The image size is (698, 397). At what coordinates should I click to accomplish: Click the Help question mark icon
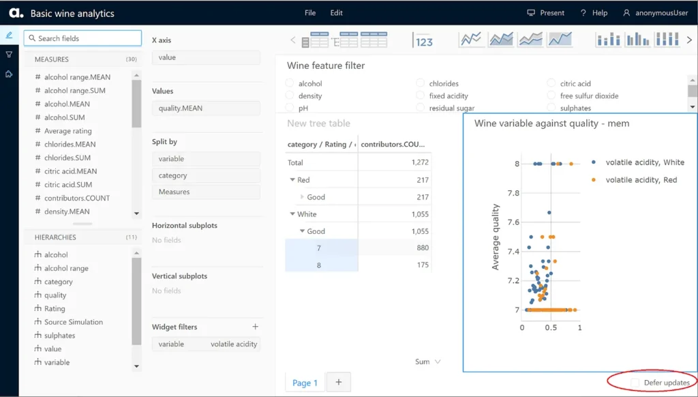click(x=583, y=13)
